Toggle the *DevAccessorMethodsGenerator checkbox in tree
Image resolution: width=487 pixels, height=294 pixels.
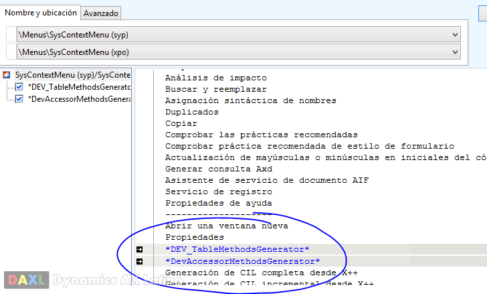coord(19,99)
